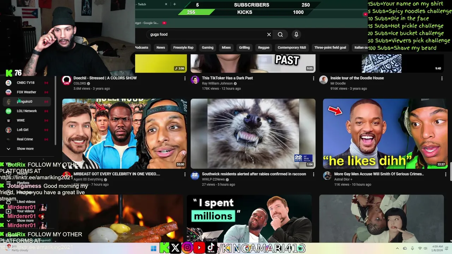The image size is (452, 254).
Task: Open the Windows Start button
Action: click(153, 248)
